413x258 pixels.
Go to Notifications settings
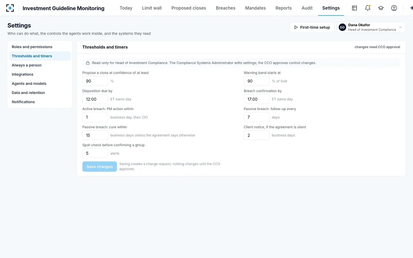(x=40, y=102)
